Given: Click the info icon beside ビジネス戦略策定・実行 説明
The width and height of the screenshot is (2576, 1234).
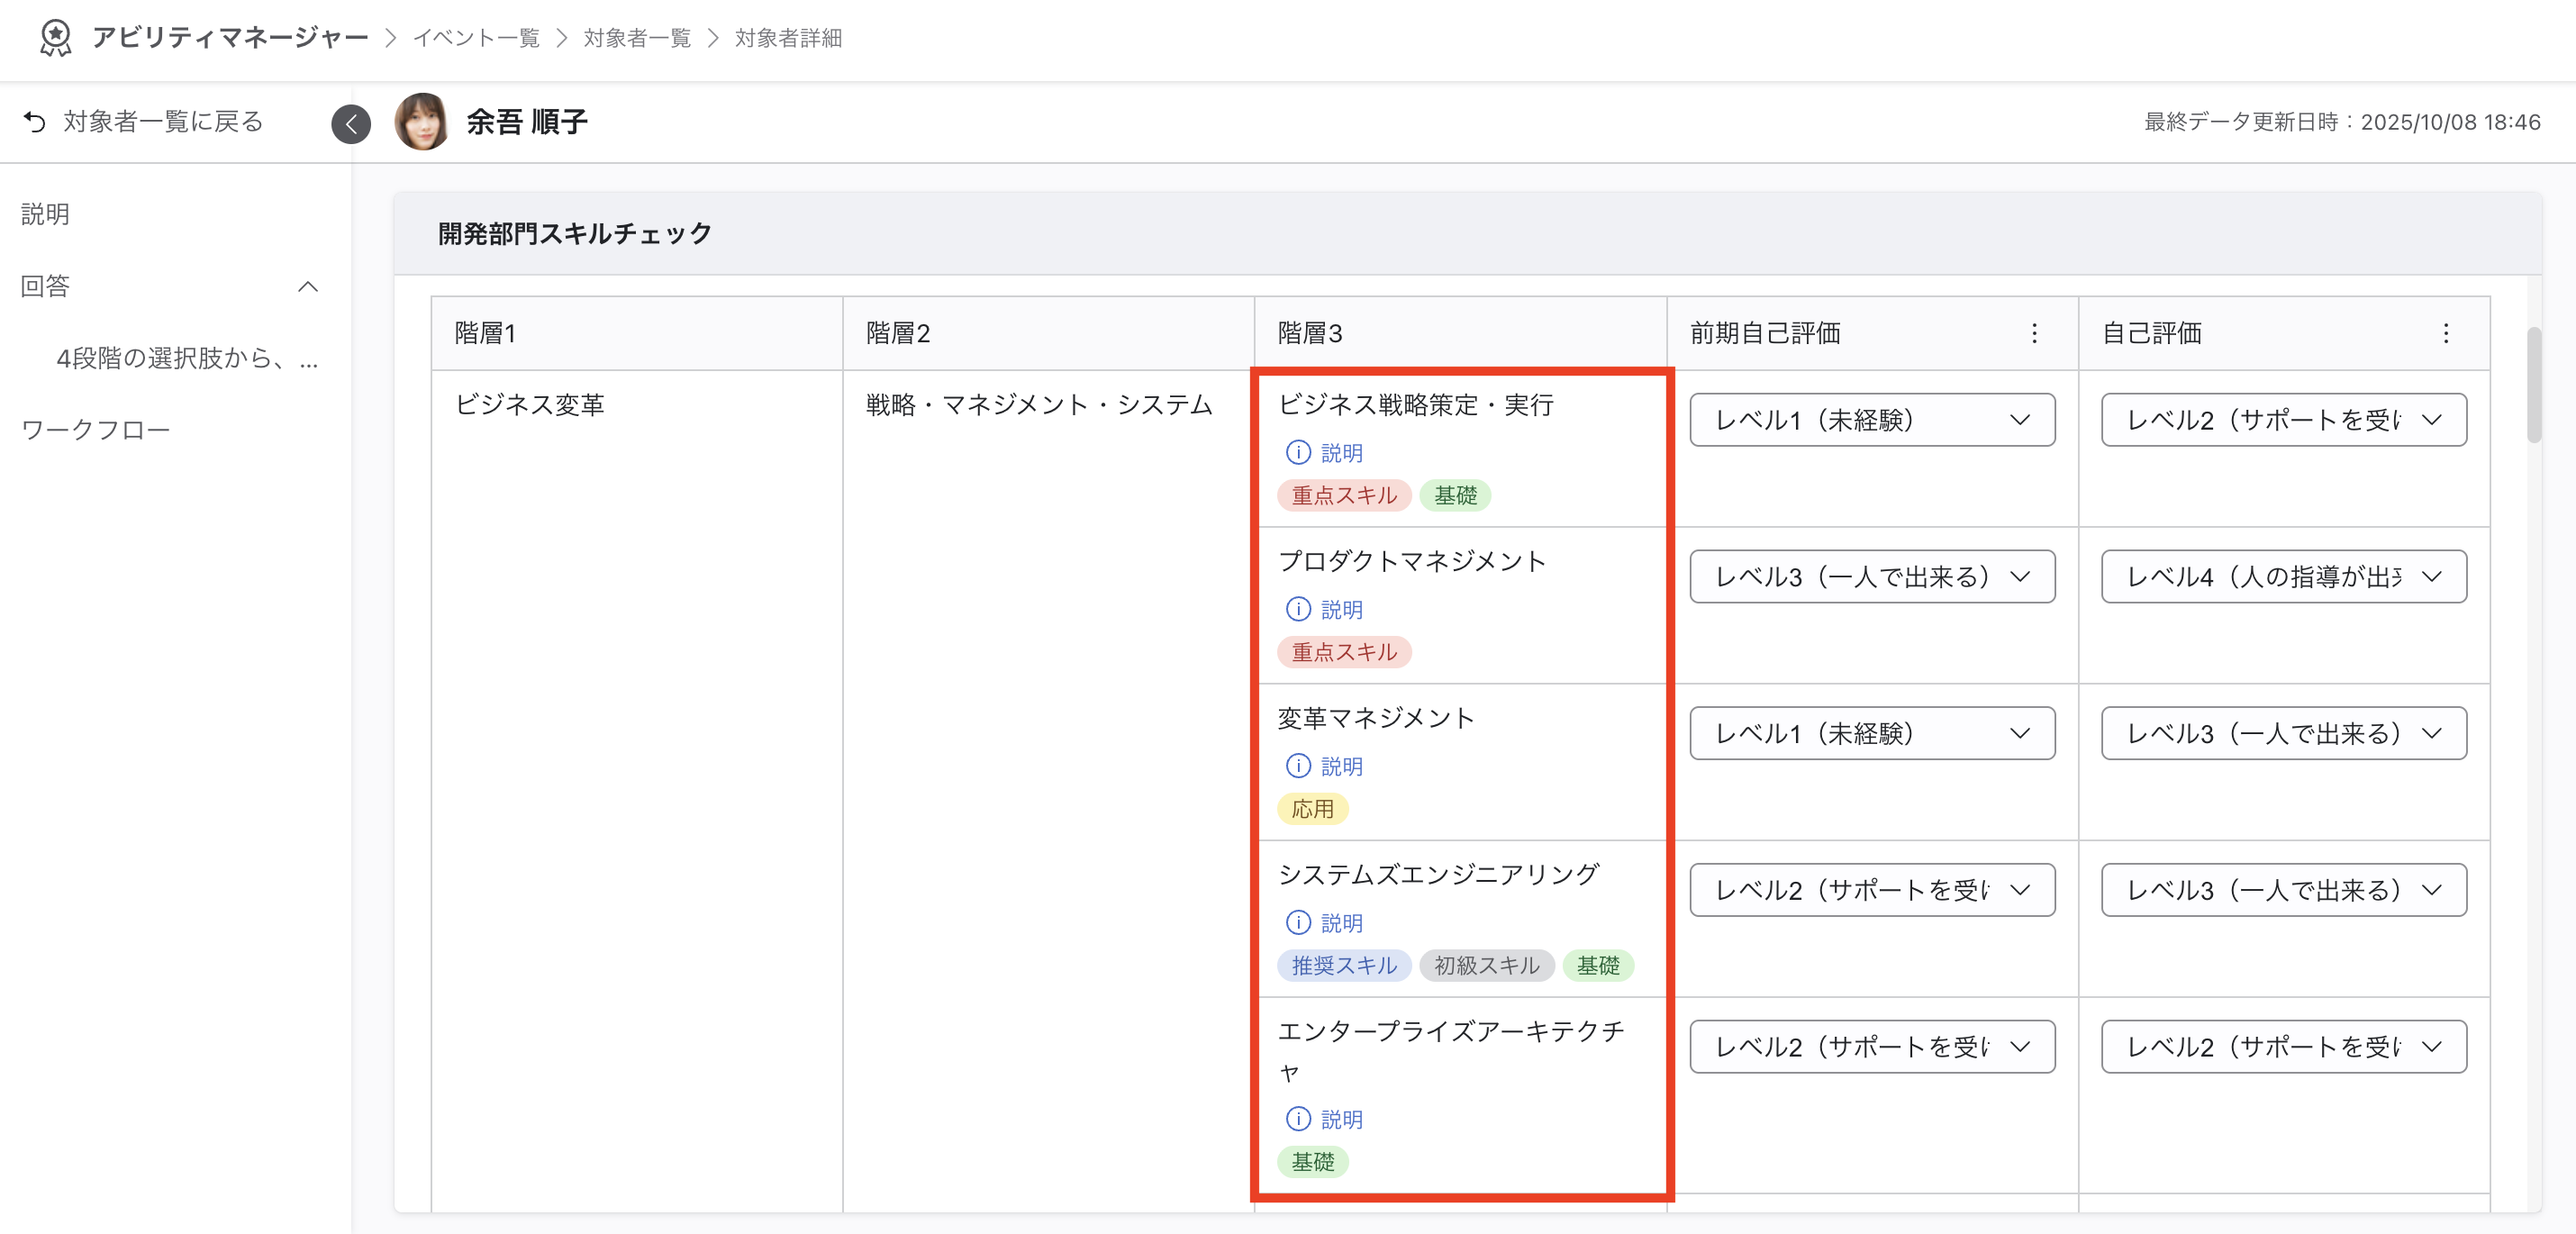Looking at the screenshot, I should [x=1297, y=452].
